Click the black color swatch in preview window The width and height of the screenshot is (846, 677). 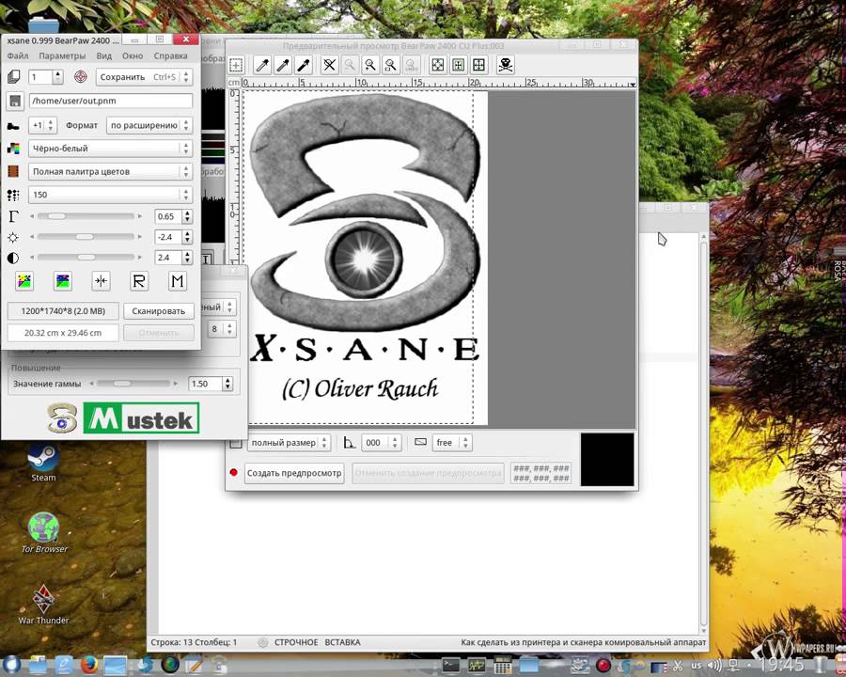click(x=607, y=460)
